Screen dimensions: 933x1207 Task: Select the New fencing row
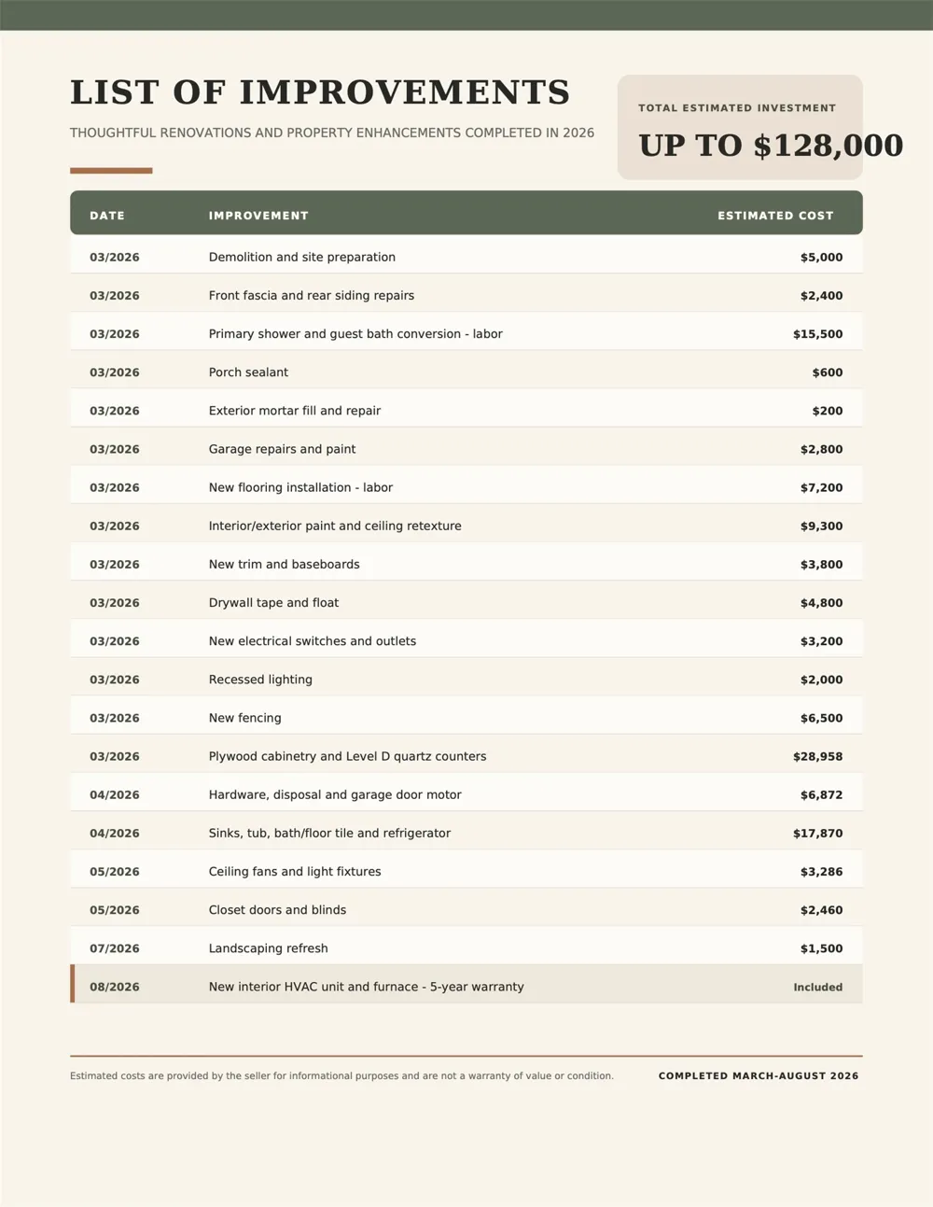pyautogui.click(x=466, y=718)
